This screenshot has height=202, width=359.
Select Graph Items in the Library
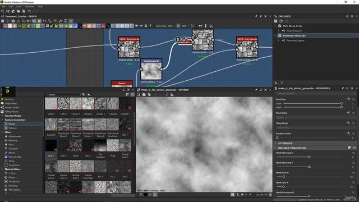point(11,103)
